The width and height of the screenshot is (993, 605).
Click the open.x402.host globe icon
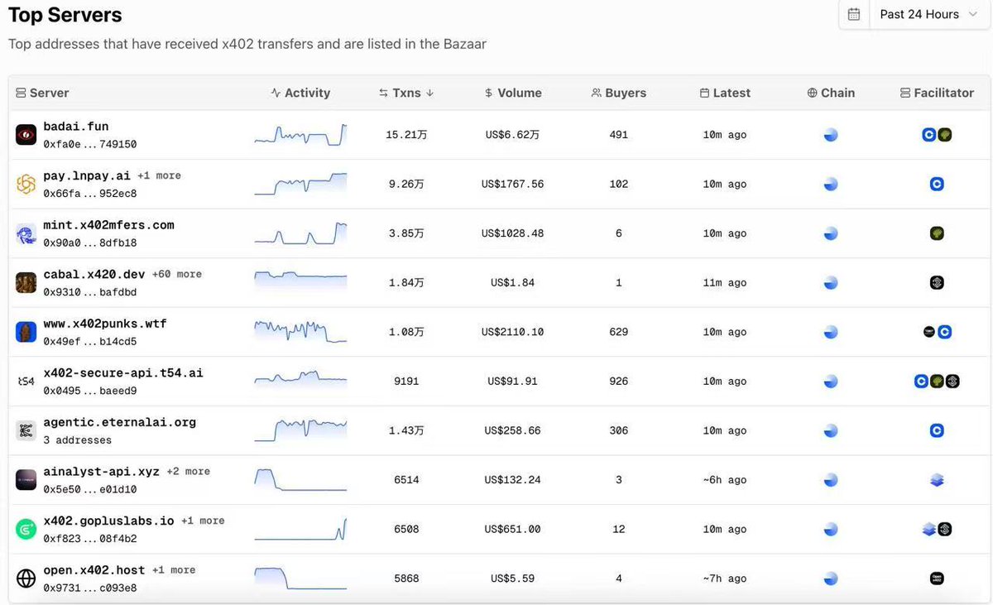coord(26,579)
